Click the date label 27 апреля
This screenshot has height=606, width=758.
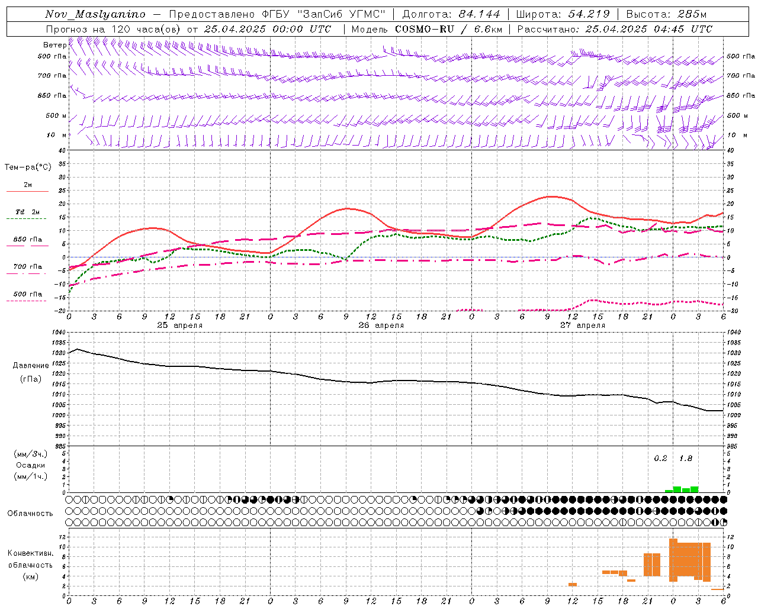582,325
